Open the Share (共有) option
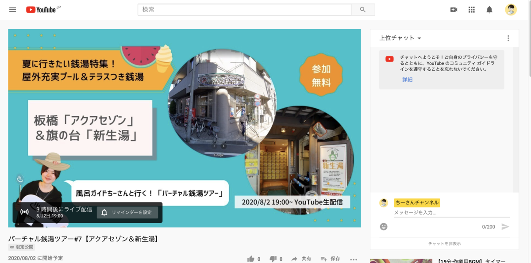Image resolution: width=531 pixels, height=263 pixels. (301, 259)
